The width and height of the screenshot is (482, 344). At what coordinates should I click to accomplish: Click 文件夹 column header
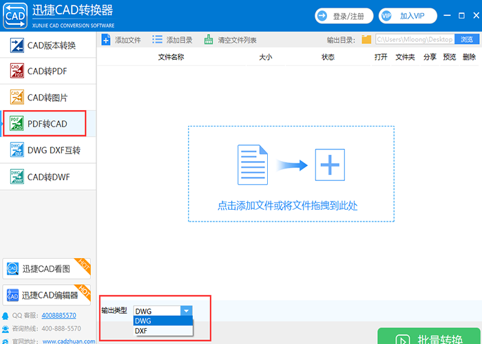tap(405, 57)
